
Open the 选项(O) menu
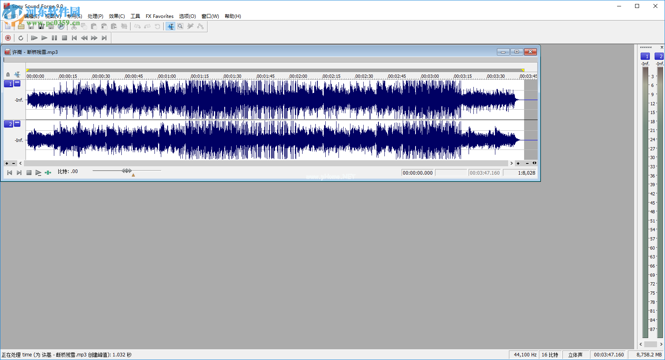click(x=188, y=16)
